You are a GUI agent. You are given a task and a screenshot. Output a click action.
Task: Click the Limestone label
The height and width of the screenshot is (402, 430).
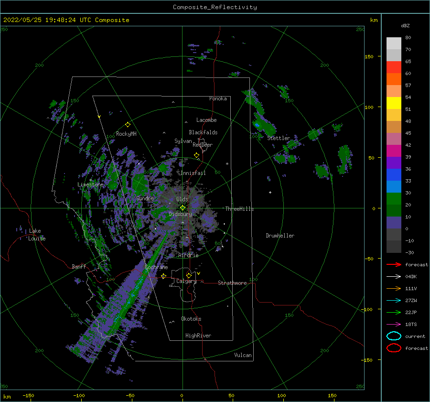tap(90, 185)
